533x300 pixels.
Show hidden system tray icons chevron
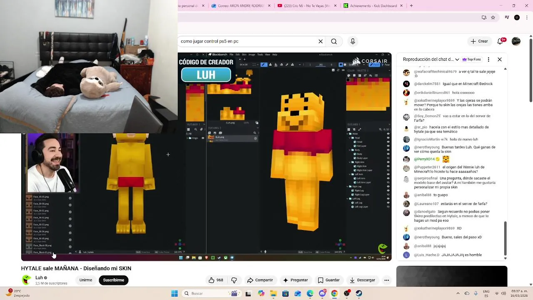tap(458, 293)
